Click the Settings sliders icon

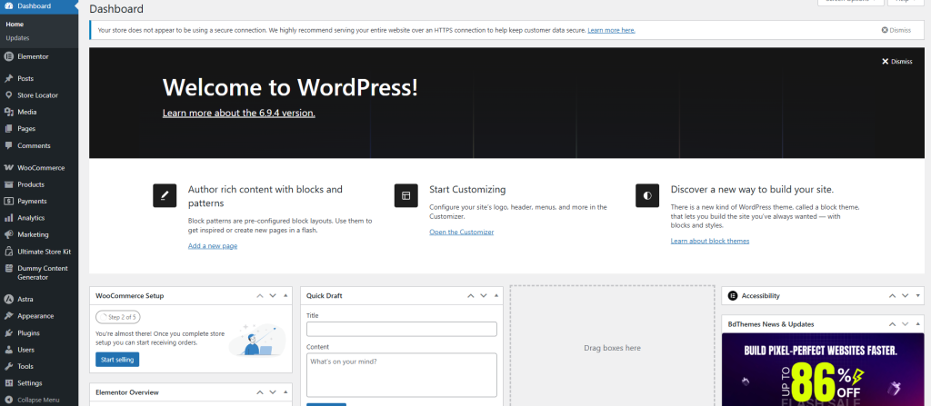click(8, 383)
